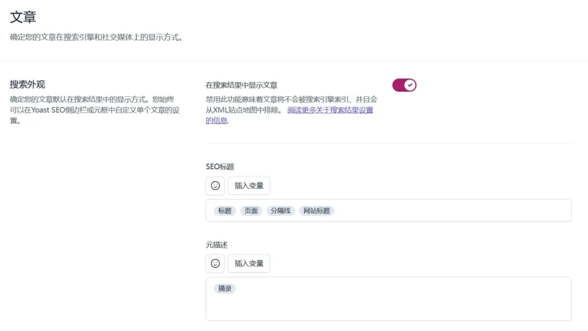Expand the variable insertion menu for meta description

249,263
